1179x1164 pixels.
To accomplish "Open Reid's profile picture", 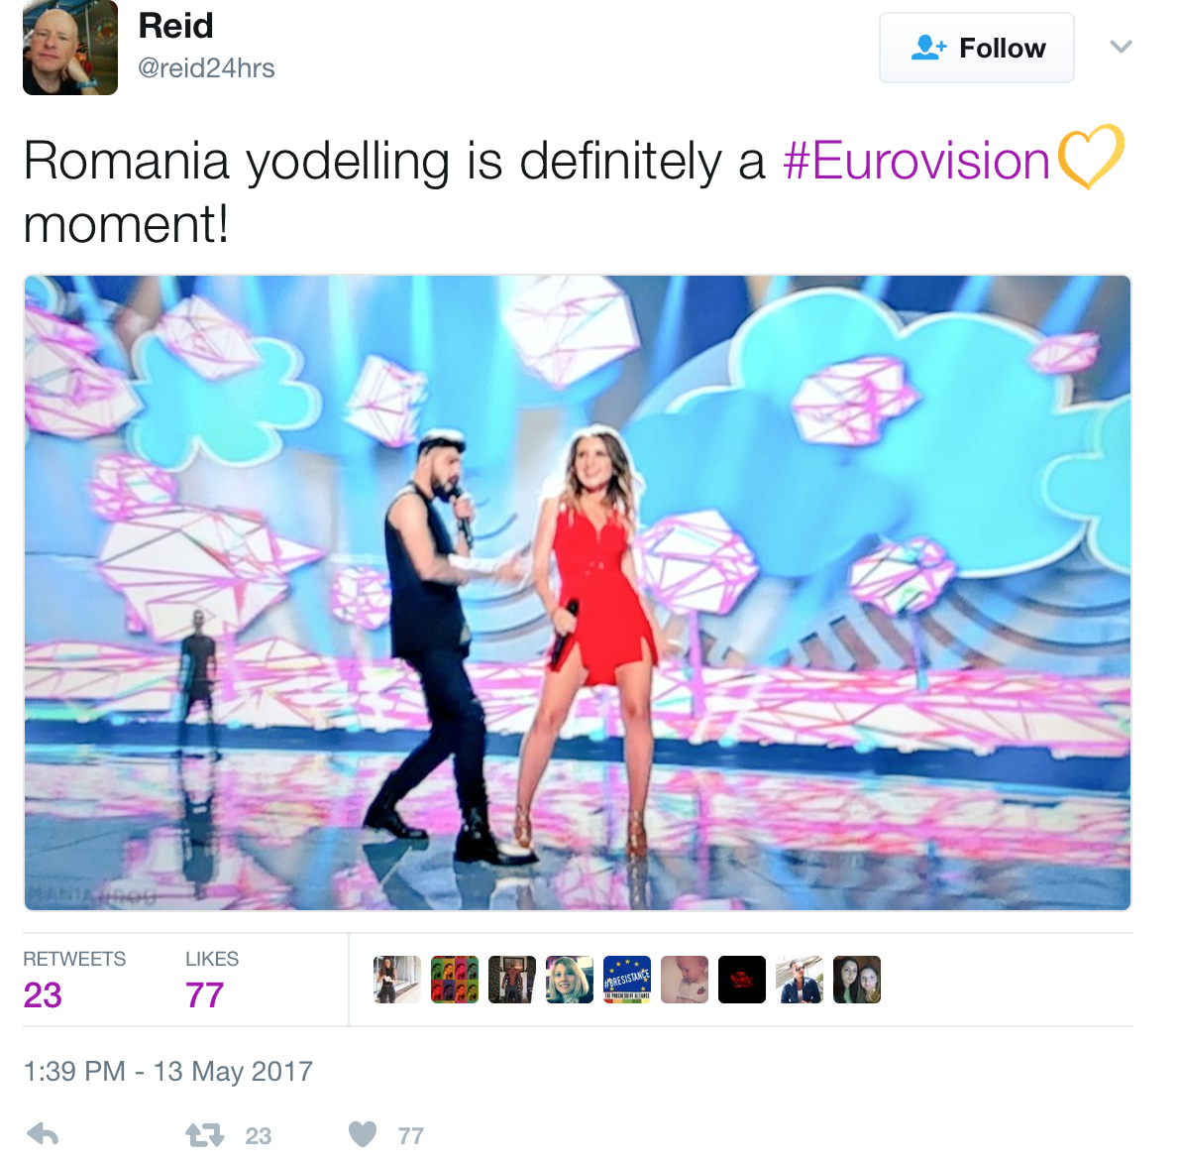I will point(70,49).
